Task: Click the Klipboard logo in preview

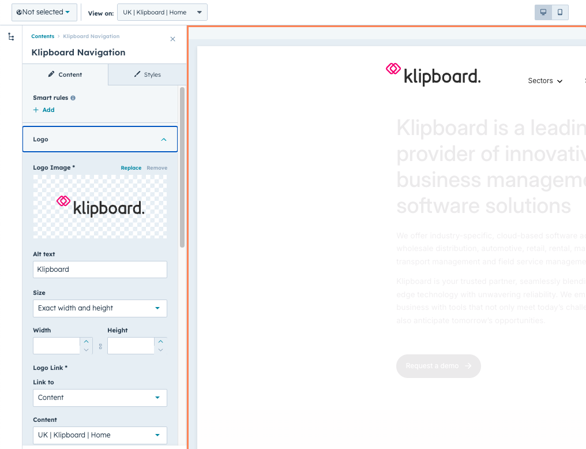Action: (x=433, y=74)
